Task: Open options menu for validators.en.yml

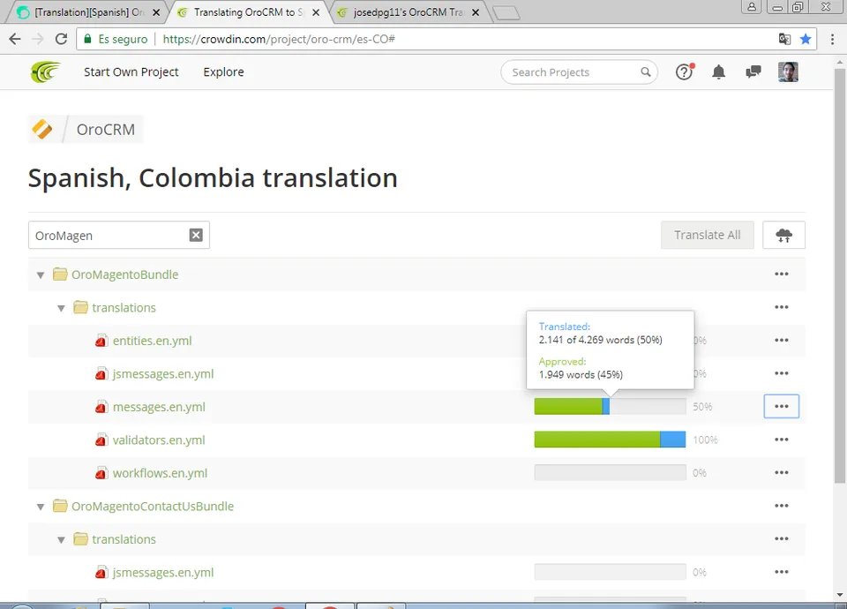Action: tap(782, 440)
